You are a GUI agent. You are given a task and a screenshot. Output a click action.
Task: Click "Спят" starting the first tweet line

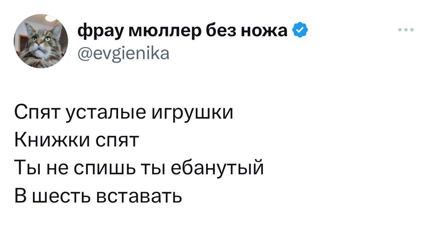pos(32,113)
